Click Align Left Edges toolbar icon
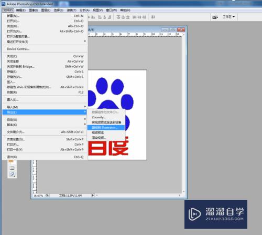 pyautogui.click(x=100, y=17)
